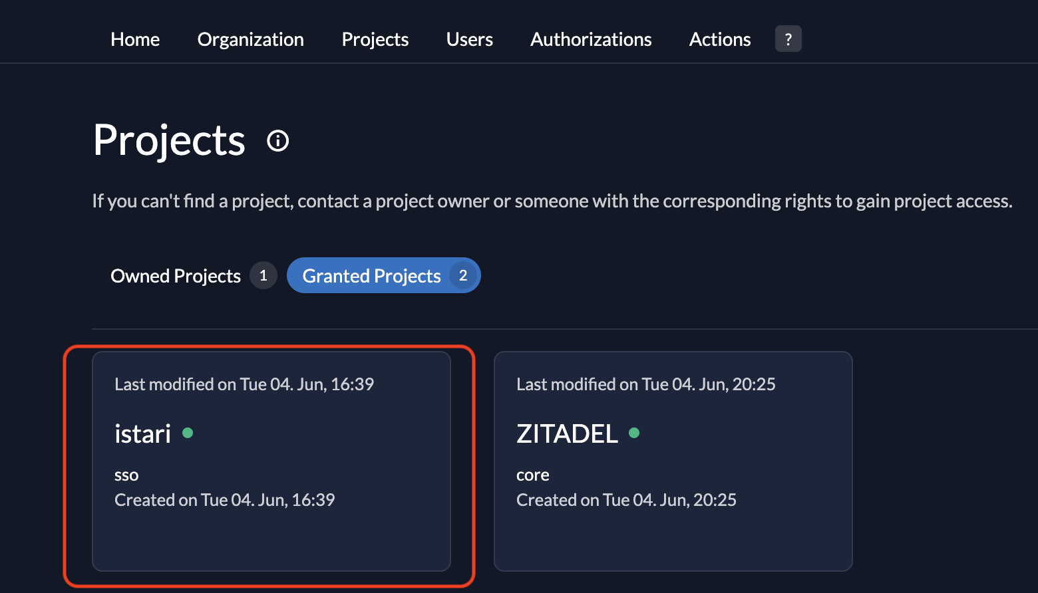The height and width of the screenshot is (593, 1038).
Task: Select the Granted Projects tab
Action: coord(371,276)
